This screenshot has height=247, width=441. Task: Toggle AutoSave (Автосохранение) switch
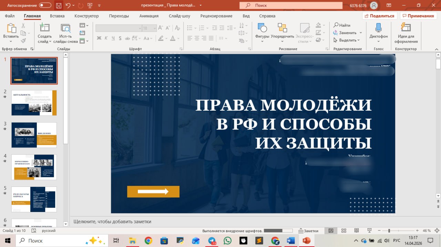(x=45, y=5)
